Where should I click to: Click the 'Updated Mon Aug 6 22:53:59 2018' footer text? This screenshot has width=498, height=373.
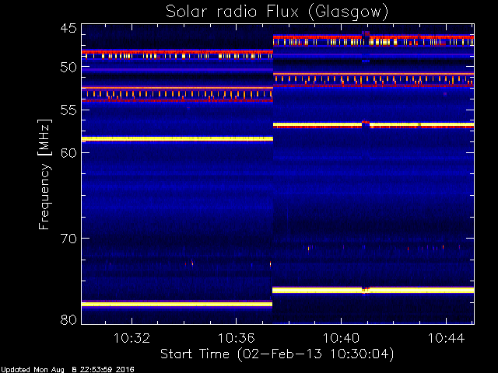(x=68, y=370)
